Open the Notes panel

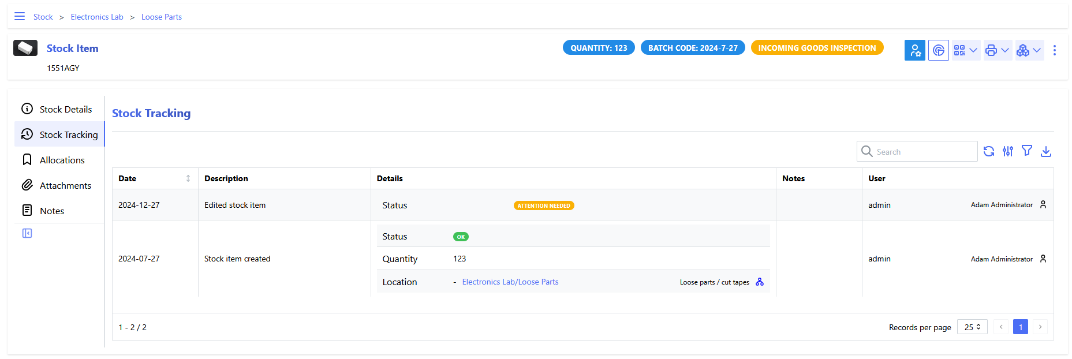tap(59, 211)
